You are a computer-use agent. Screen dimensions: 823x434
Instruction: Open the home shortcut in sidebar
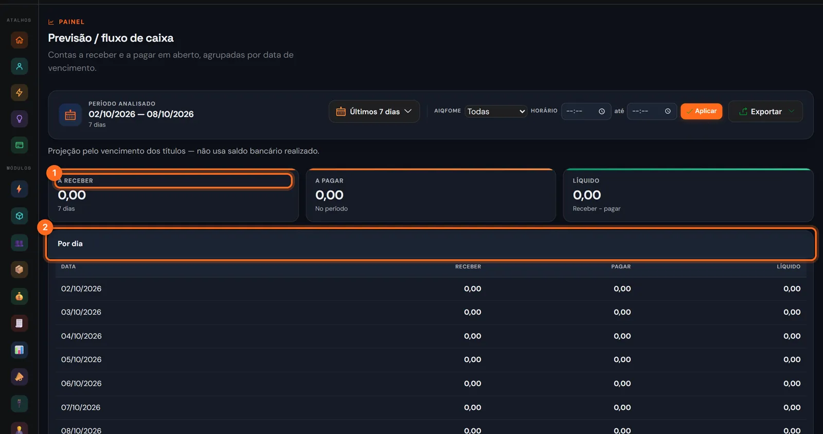click(x=20, y=40)
